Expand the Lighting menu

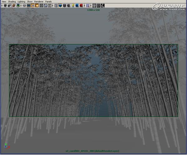[x=21, y=2]
